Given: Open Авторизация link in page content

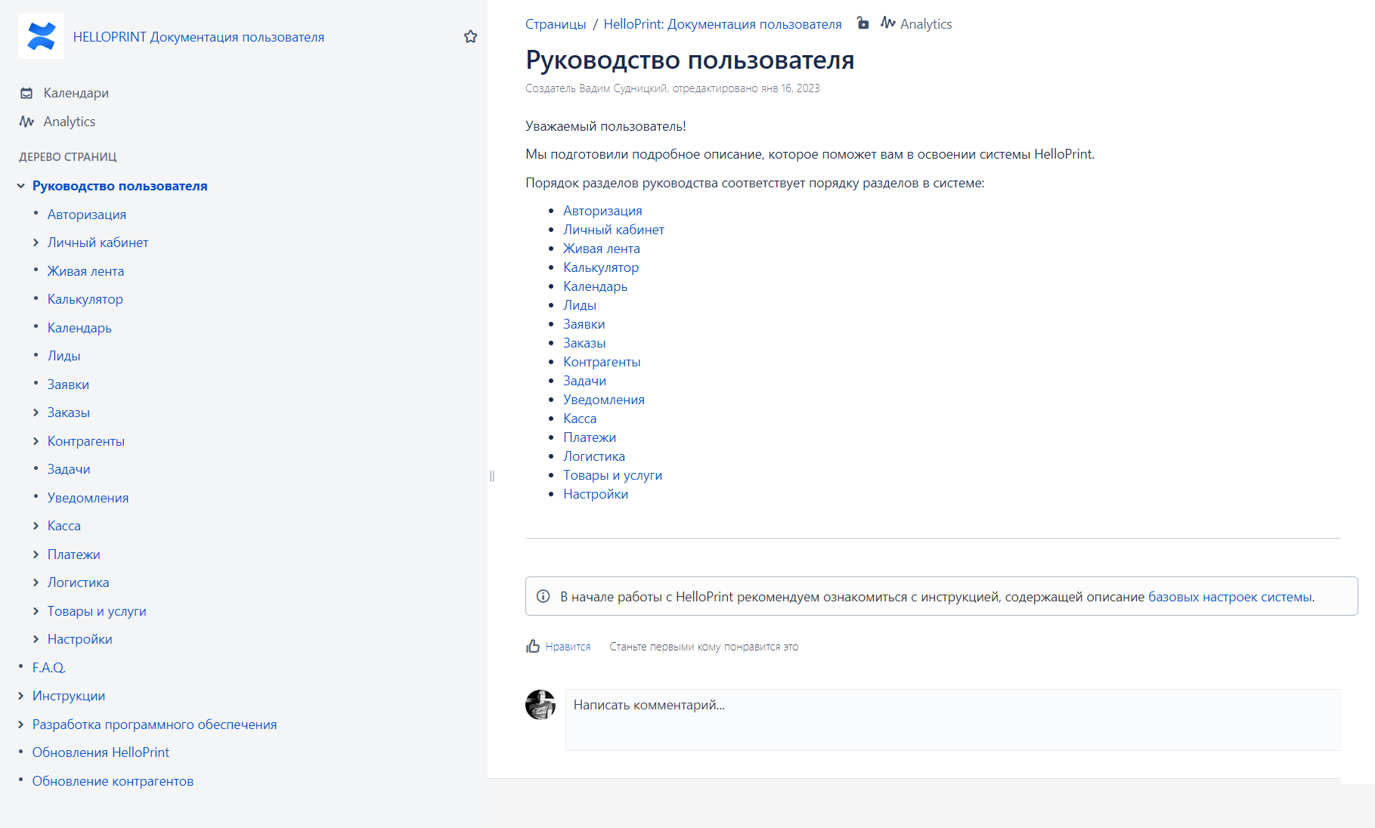Looking at the screenshot, I should pyautogui.click(x=602, y=211).
